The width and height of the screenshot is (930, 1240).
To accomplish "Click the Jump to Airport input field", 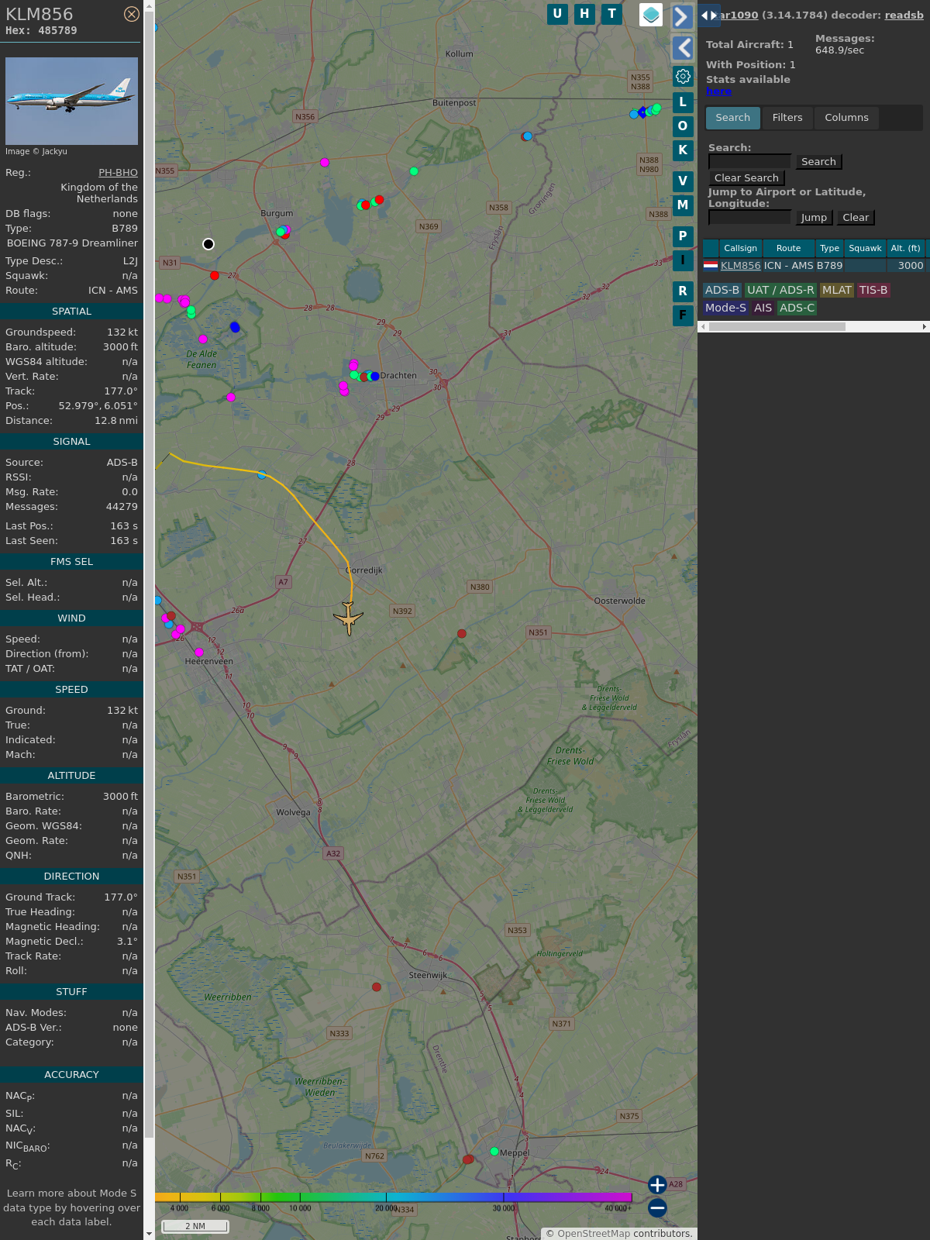I will pyautogui.click(x=749, y=218).
